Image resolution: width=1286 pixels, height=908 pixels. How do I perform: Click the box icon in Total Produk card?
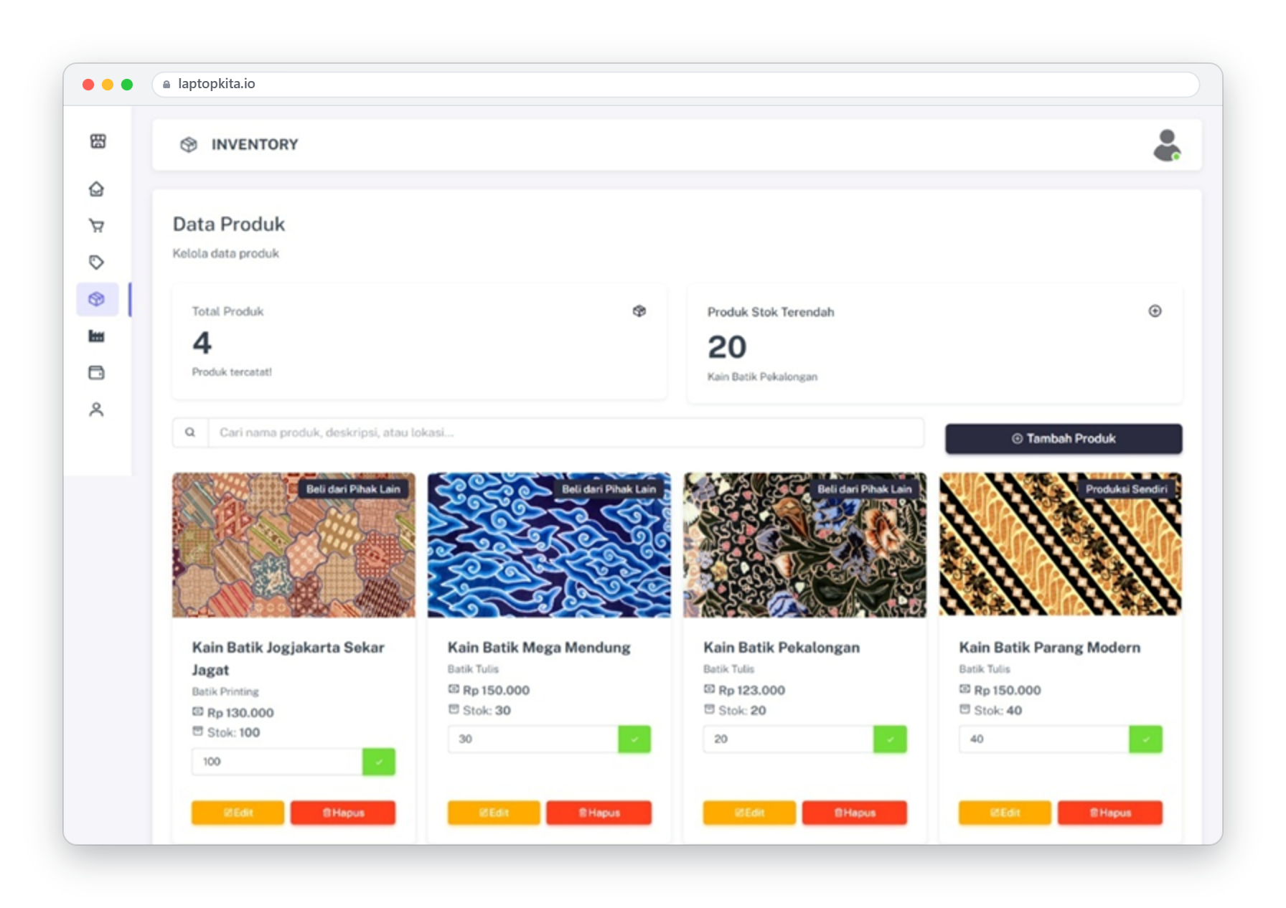point(639,311)
